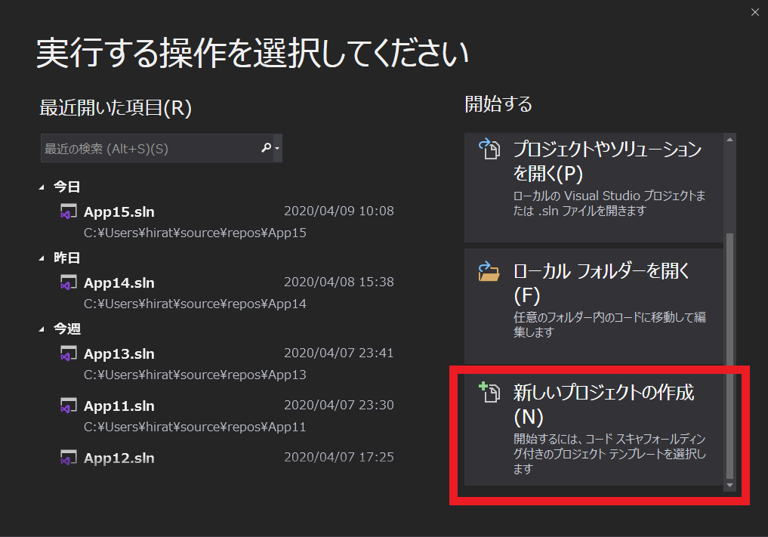Click the open project or solution icon
This screenshot has width=768, height=537.
pos(489,149)
